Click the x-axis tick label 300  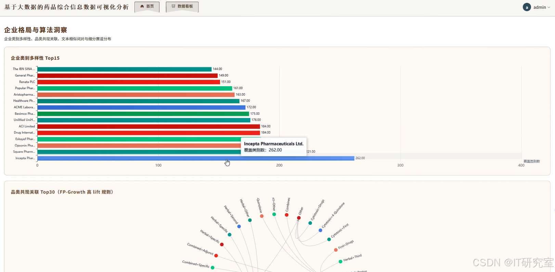click(x=400, y=166)
